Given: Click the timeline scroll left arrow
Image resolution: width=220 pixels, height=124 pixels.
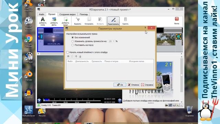Looking at the screenshot, I should click(x=38, y=54).
